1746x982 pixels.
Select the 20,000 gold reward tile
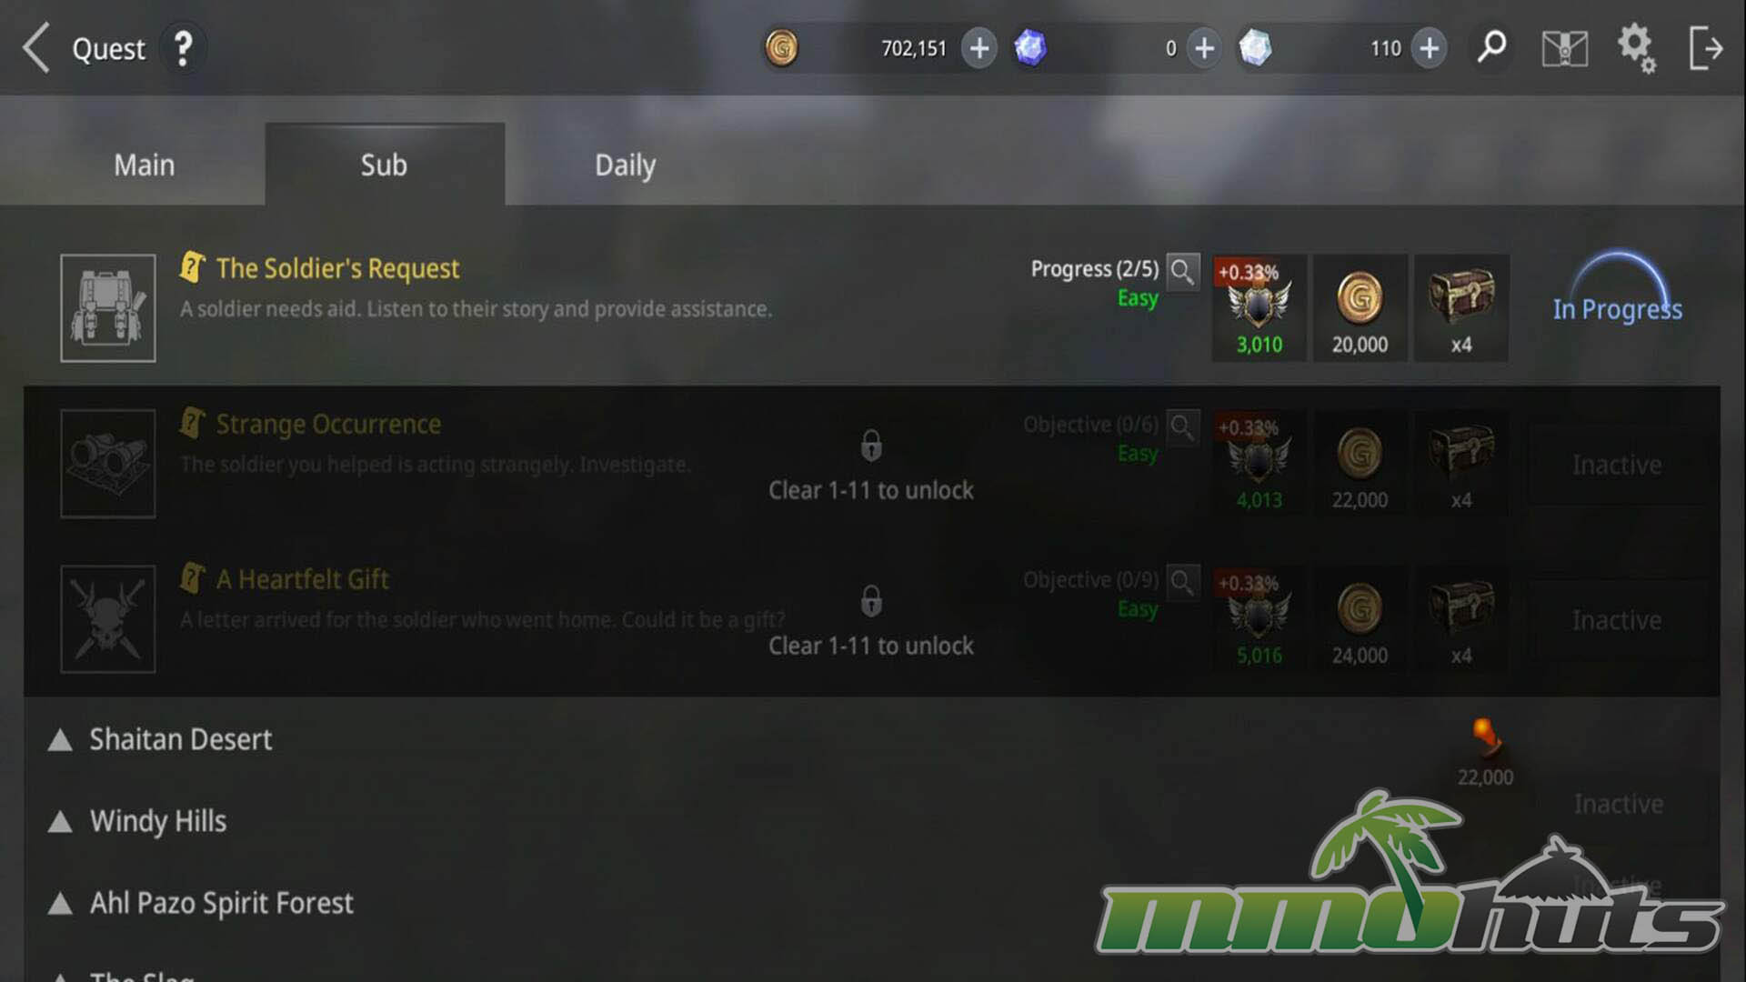(x=1360, y=308)
